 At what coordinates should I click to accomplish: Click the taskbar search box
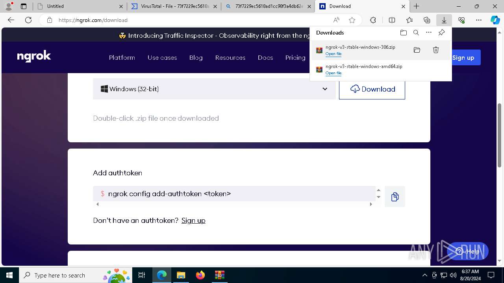click(x=76, y=275)
